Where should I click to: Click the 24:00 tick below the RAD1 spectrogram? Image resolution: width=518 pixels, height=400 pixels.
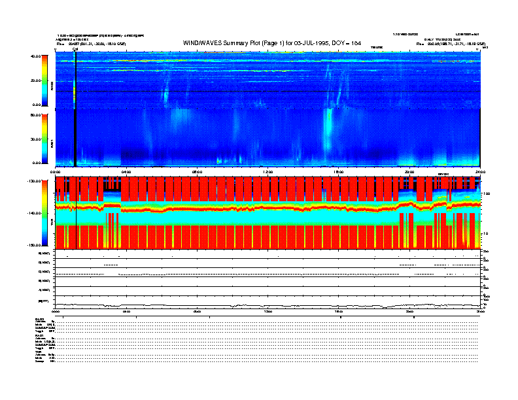(x=480, y=172)
